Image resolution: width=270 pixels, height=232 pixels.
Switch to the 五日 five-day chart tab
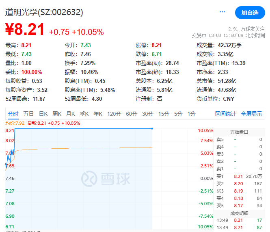[x=28, y=114]
